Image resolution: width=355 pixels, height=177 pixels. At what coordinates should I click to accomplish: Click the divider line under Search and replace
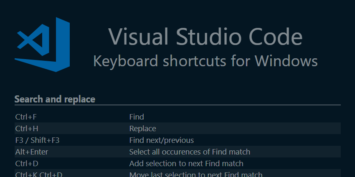pyautogui.click(x=177, y=105)
